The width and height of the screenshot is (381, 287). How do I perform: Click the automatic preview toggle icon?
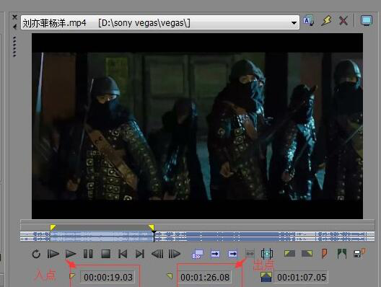(309, 21)
